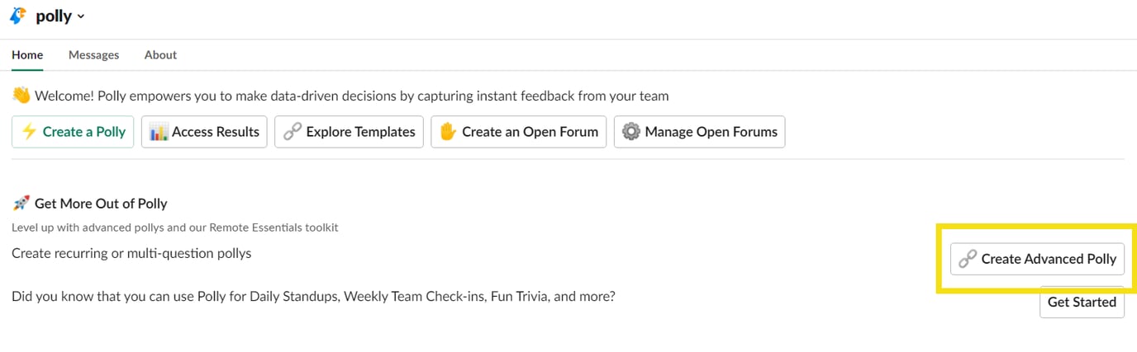Click the Welcome Polly description text

(352, 96)
